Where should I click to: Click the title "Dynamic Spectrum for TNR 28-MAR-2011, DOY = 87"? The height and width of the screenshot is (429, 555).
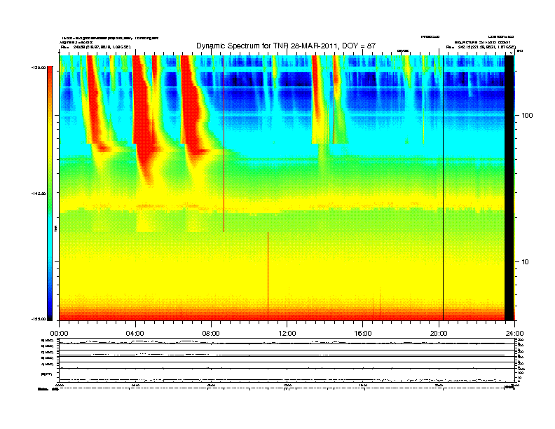click(x=286, y=46)
